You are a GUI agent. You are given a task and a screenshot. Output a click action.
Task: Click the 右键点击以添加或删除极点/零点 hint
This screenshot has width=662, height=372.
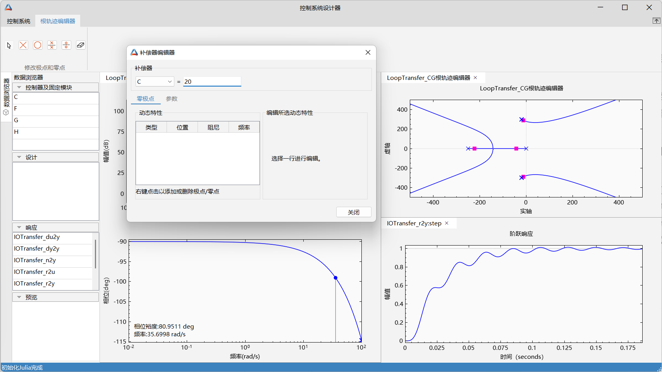177,192
